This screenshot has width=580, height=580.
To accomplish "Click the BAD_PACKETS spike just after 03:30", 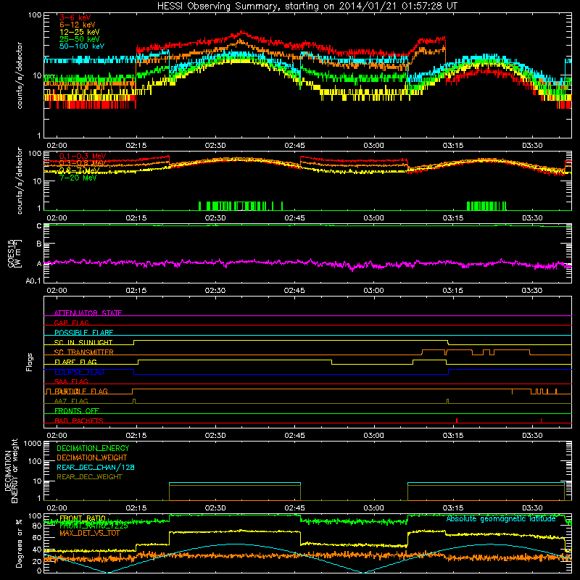I will tap(541, 420).
